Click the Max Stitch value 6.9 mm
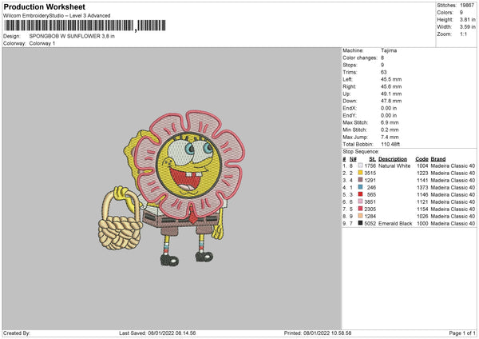479x339 pixels. 390,122
